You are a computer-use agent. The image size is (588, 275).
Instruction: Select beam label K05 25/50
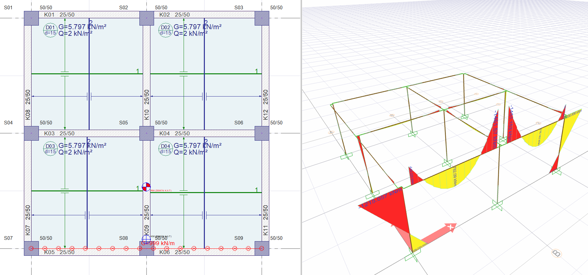59,252
